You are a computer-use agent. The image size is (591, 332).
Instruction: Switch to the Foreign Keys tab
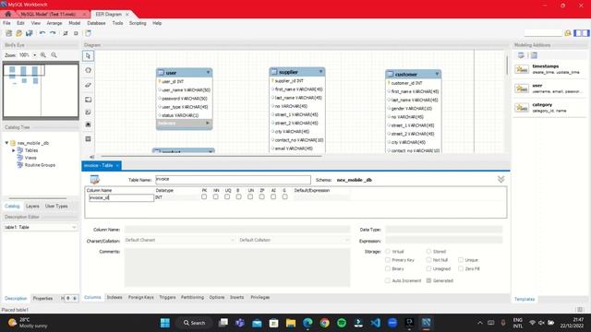[x=141, y=297]
